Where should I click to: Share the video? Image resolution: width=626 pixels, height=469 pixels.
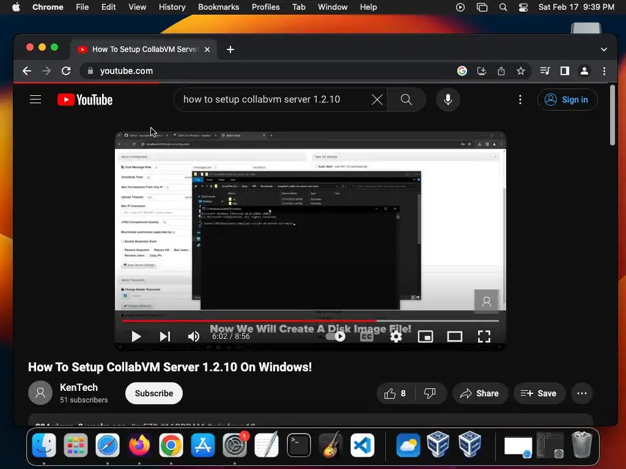click(481, 394)
